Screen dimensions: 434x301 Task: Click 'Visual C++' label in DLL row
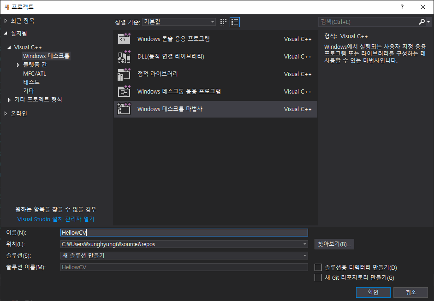[x=297, y=56]
